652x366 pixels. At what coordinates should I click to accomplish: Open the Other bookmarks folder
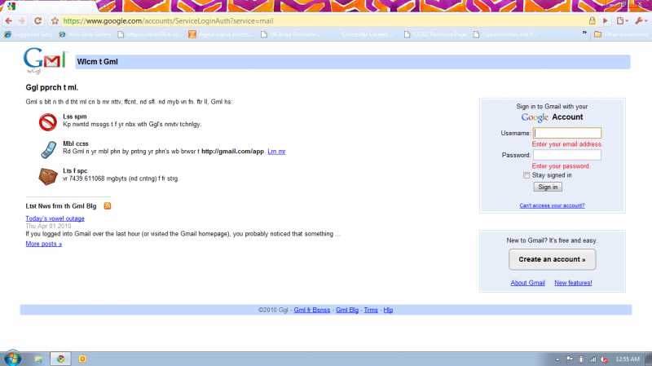click(x=619, y=34)
